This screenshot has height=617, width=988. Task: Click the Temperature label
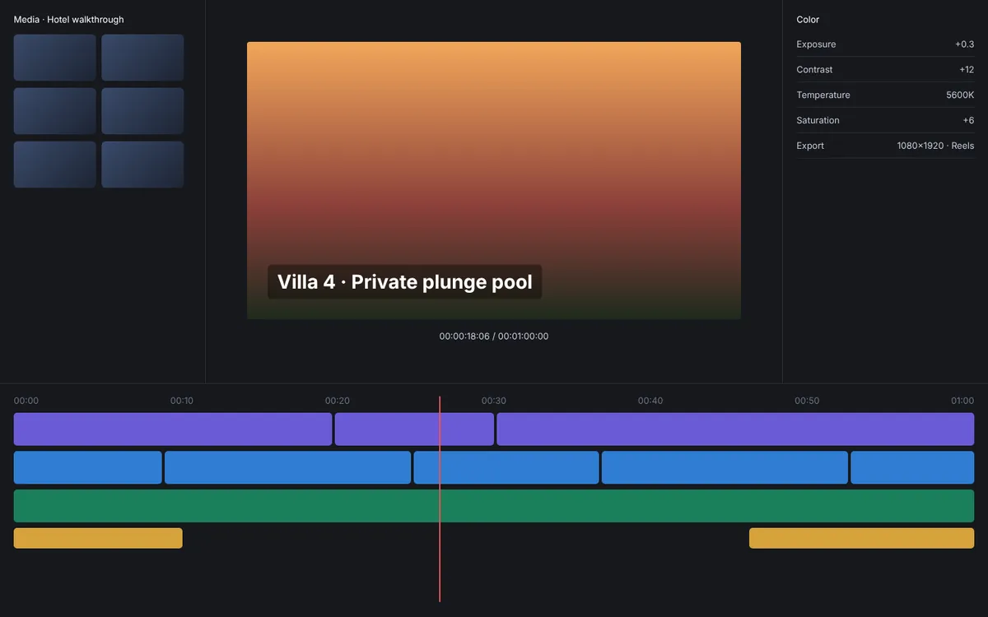click(823, 95)
